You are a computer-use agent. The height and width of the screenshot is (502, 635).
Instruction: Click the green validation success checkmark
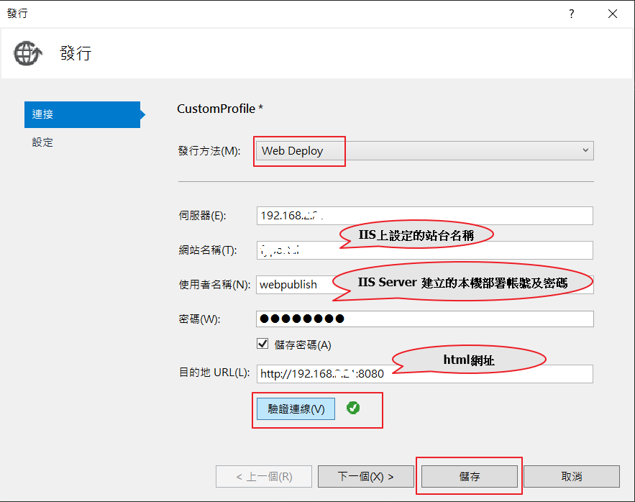353,408
